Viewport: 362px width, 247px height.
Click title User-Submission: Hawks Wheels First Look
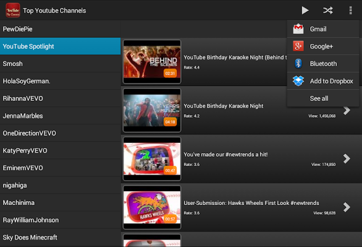pos(251,203)
